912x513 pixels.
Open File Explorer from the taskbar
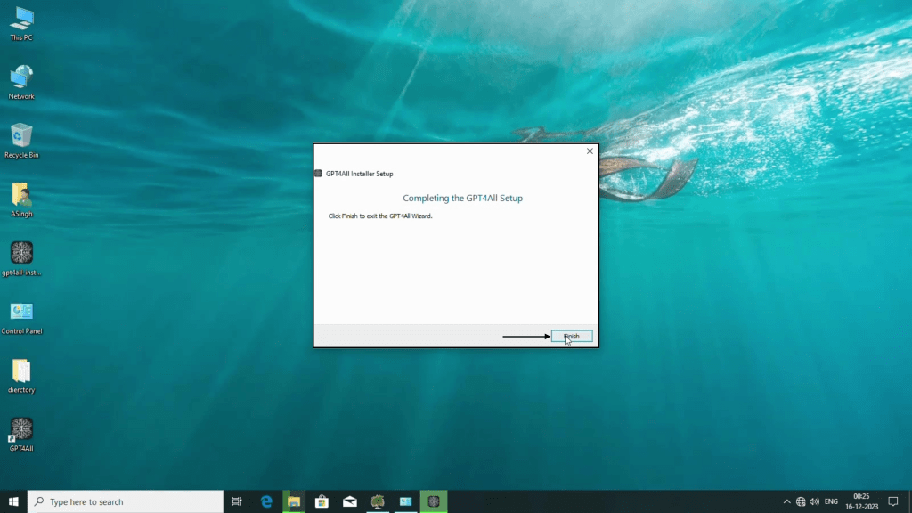click(294, 501)
